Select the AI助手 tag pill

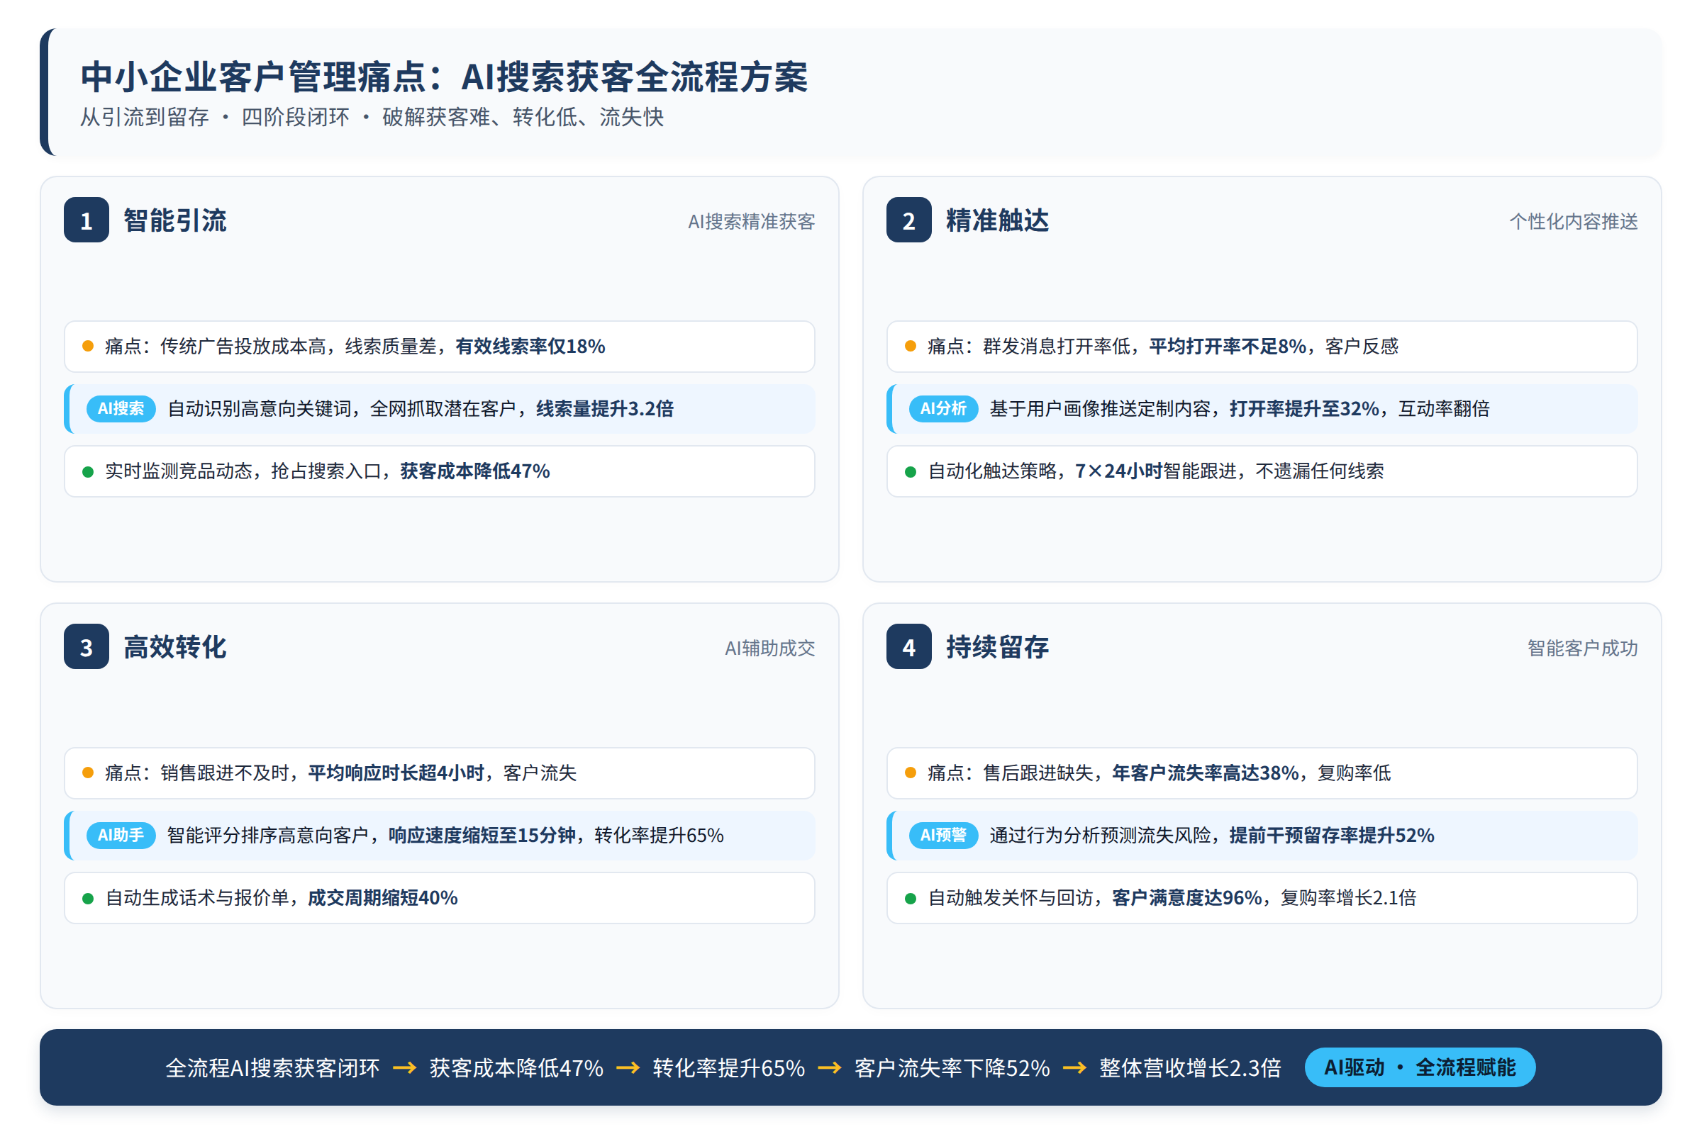[121, 836]
